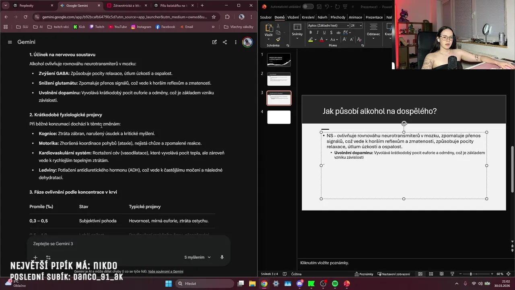Image resolution: width=515 pixels, height=290 pixels.
Task: Switch to Slide Sorter view icon
Action: (x=431, y=274)
